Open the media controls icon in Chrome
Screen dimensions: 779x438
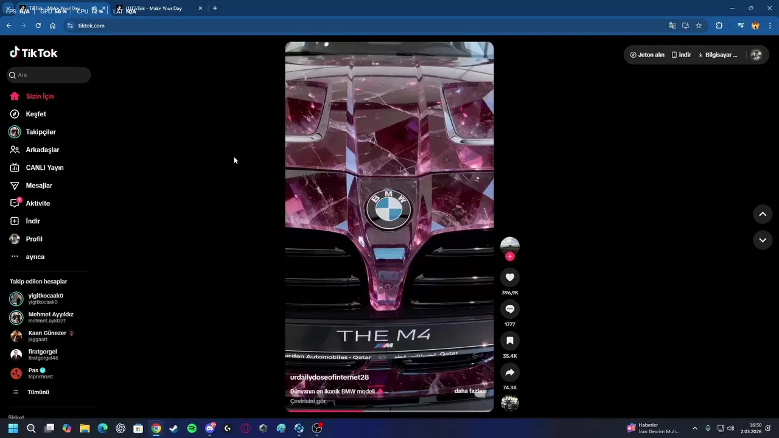tap(741, 26)
